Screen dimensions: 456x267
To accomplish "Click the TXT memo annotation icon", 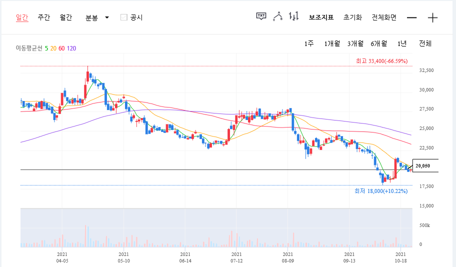I will tap(261, 16).
